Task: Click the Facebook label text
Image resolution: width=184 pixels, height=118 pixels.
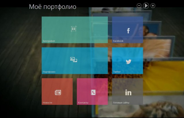Action: [118, 41]
